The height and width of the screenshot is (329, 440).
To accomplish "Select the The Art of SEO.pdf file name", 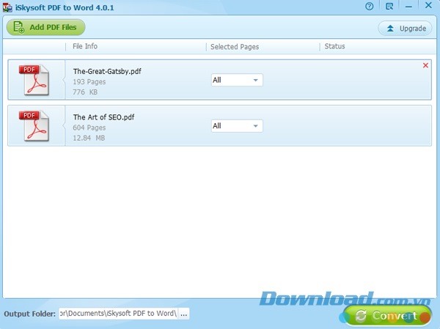I will point(104,117).
